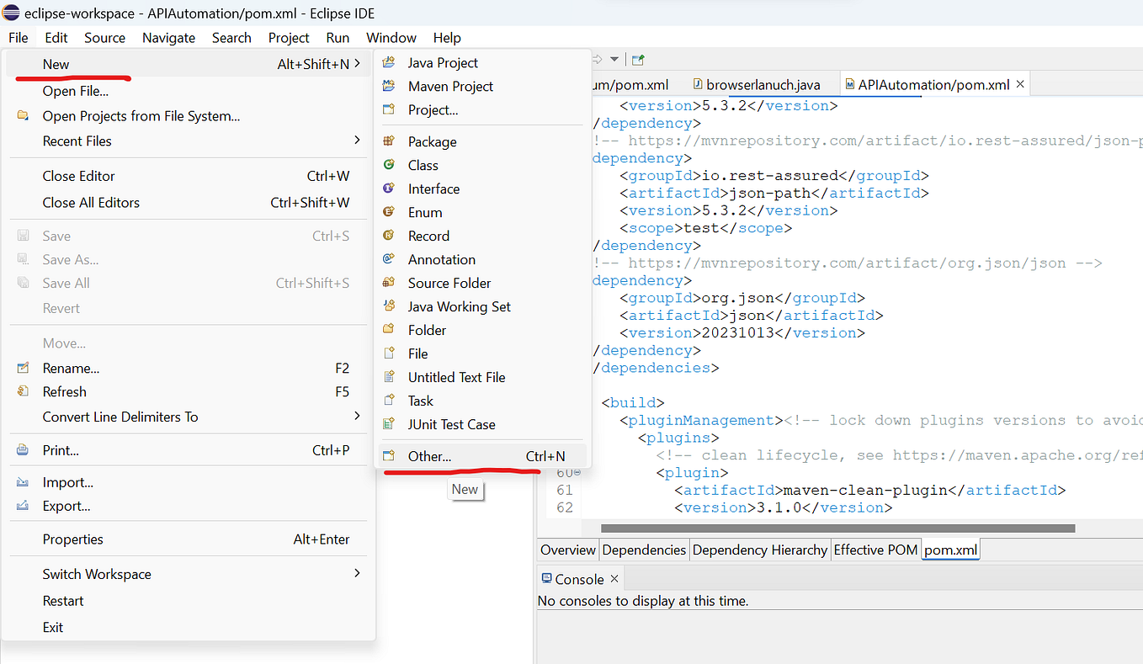Click the Print... printer icon
Image resolution: width=1143 pixels, height=664 pixels.
tap(24, 450)
